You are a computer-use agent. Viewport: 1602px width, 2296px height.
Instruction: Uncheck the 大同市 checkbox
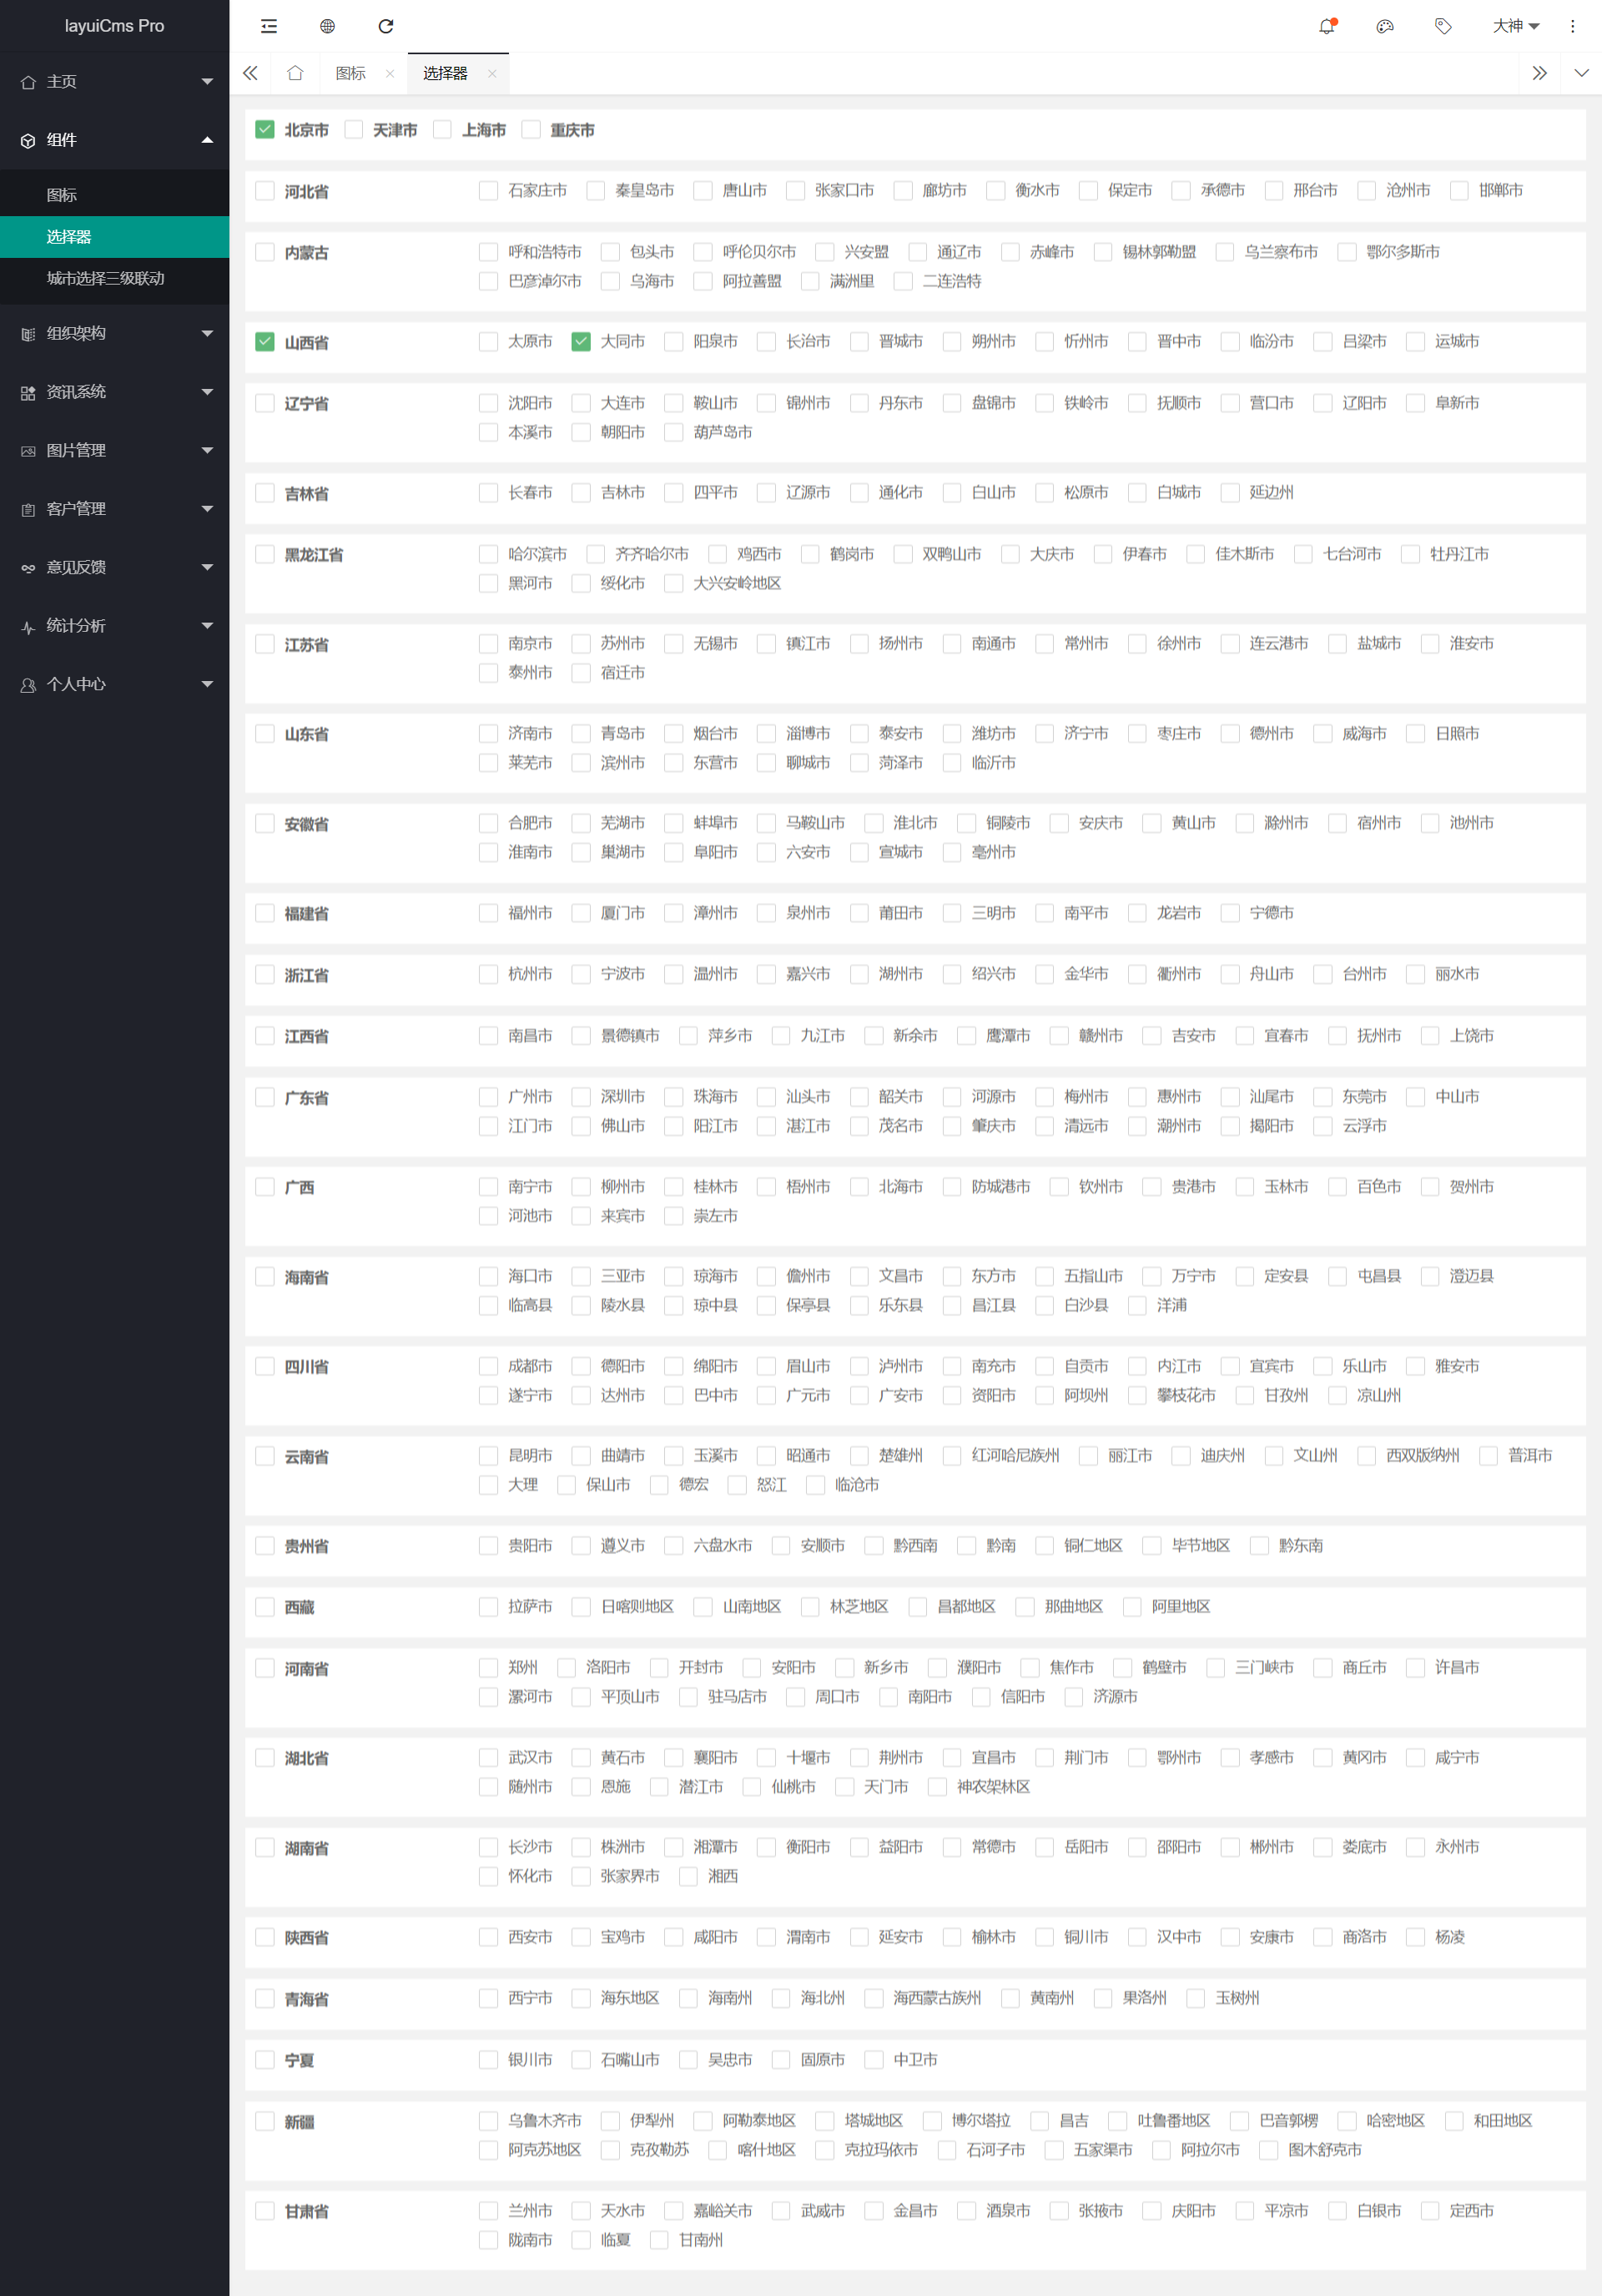(581, 342)
